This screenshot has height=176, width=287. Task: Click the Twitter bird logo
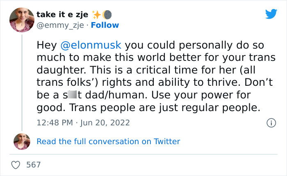point(271,14)
